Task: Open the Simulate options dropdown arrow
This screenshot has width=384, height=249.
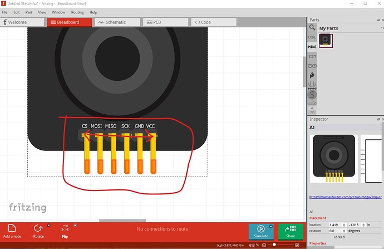Action: tap(271, 227)
